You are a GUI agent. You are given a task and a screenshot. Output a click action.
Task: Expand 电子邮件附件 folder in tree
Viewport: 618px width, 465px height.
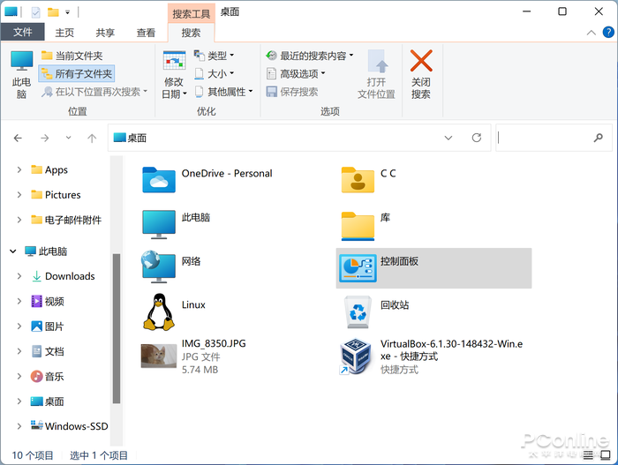click(19, 220)
